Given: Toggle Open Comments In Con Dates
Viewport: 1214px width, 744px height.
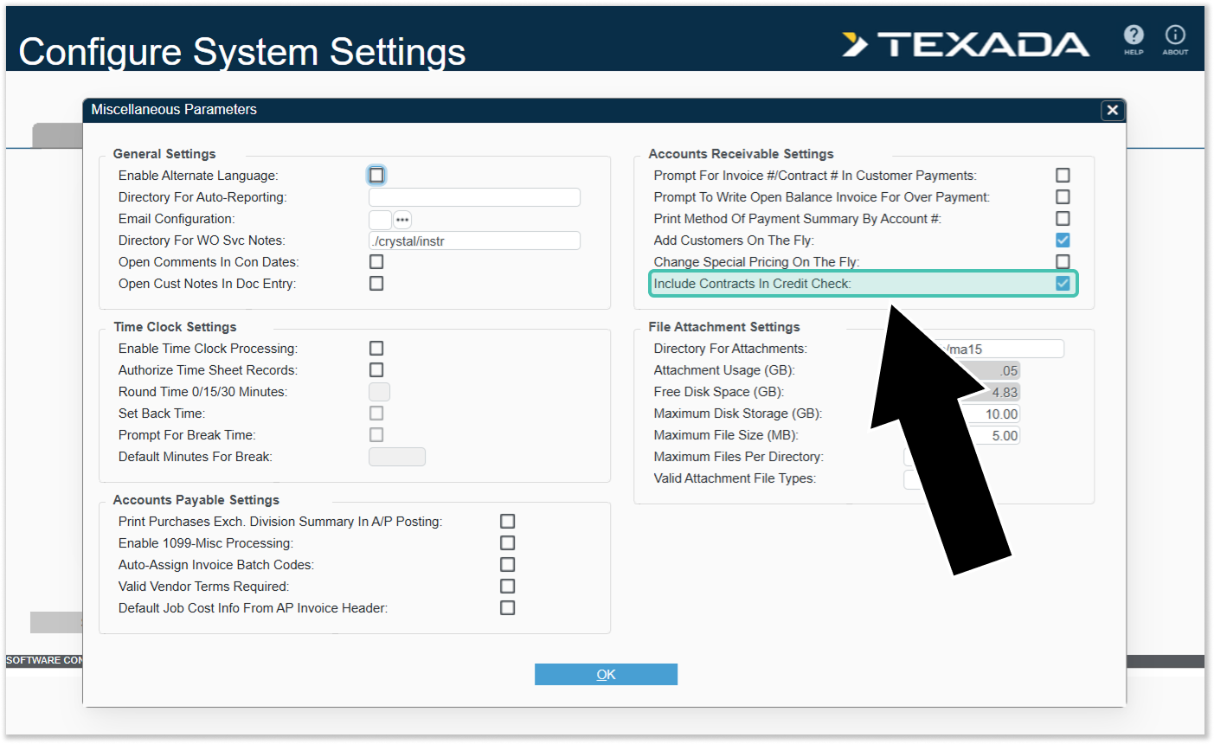Looking at the screenshot, I should [x=376, y=262].
